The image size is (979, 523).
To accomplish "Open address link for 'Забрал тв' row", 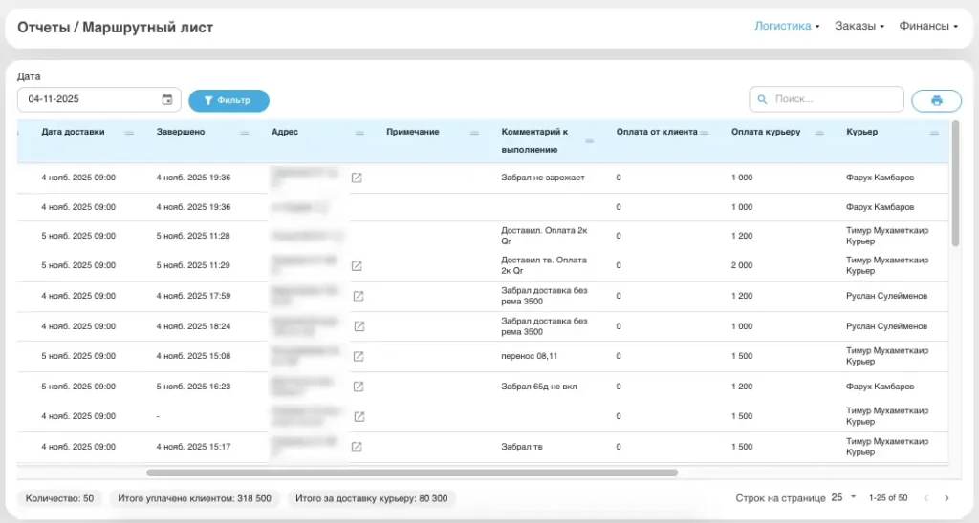I will pos(357,447).
